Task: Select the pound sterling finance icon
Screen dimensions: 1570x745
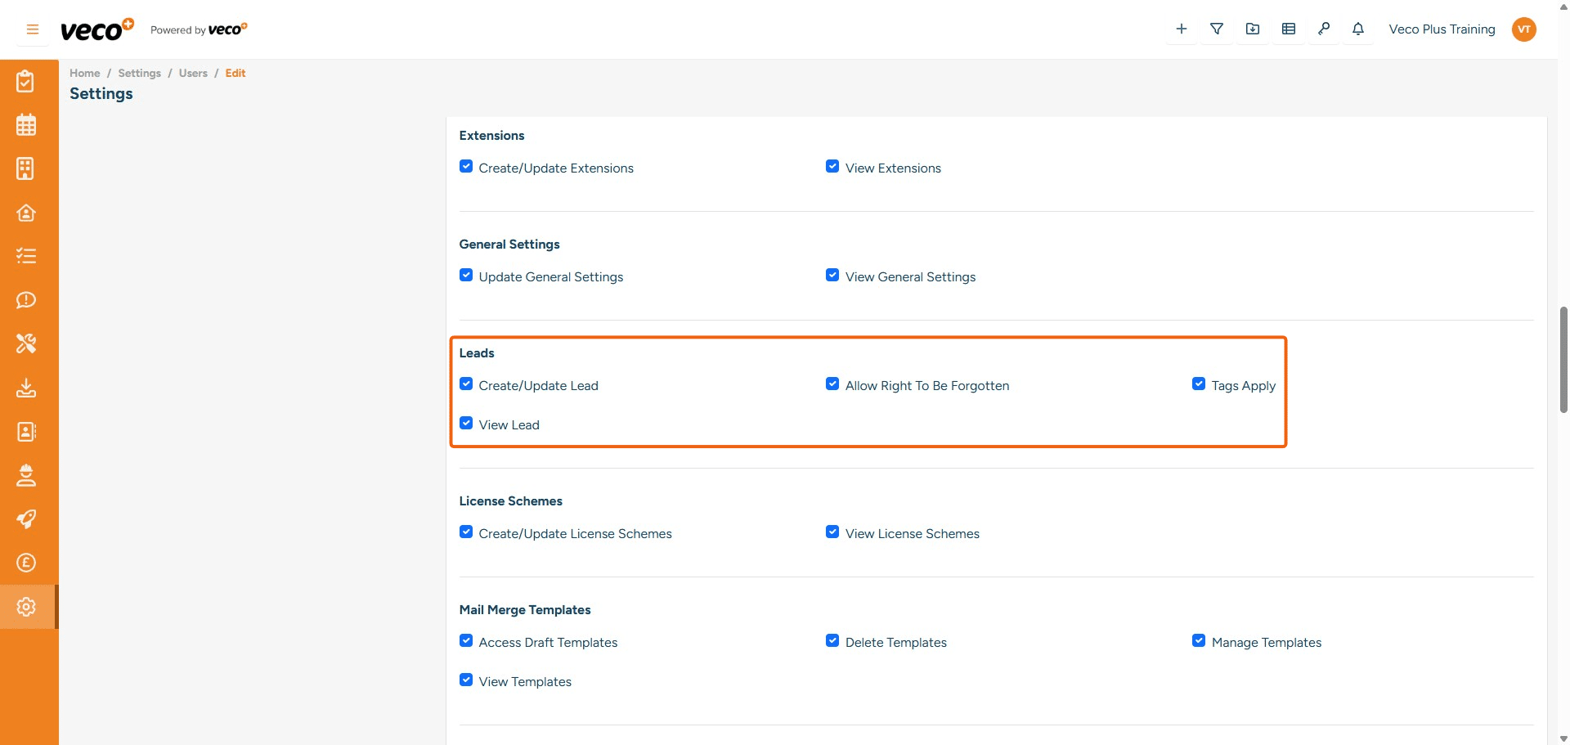Action: 26,563
